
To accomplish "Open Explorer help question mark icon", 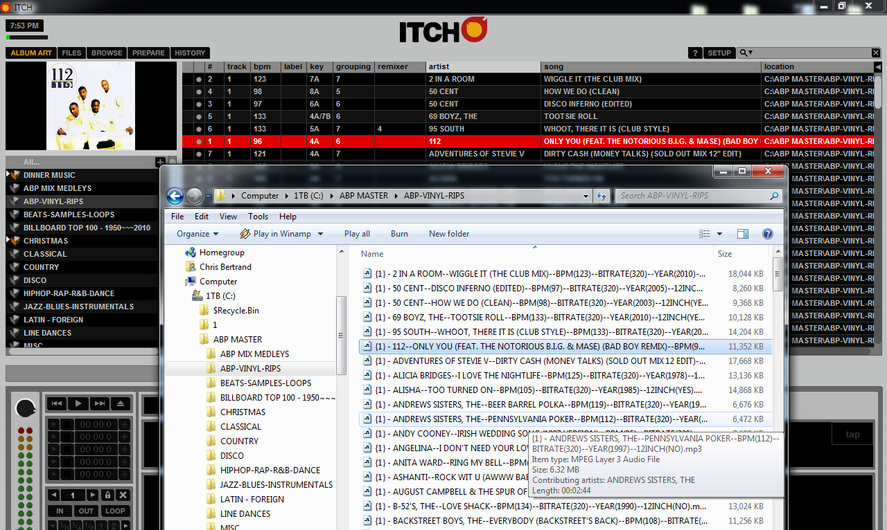I will (767, 234).
